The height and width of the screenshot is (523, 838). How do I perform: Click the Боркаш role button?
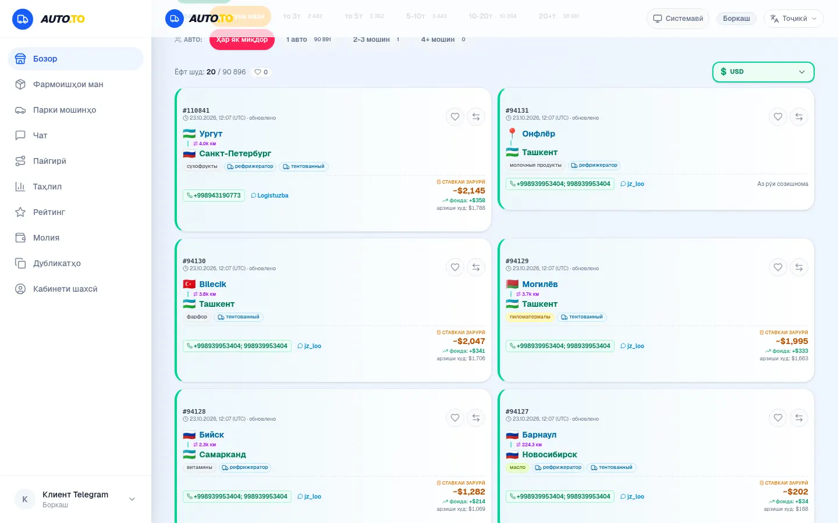tap(736, 19)
